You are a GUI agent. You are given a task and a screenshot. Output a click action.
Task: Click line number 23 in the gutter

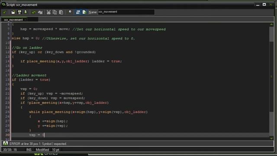[x=7, y=103]
